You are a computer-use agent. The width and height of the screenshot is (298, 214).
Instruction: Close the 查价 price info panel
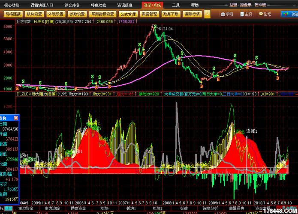coord(16,118)
